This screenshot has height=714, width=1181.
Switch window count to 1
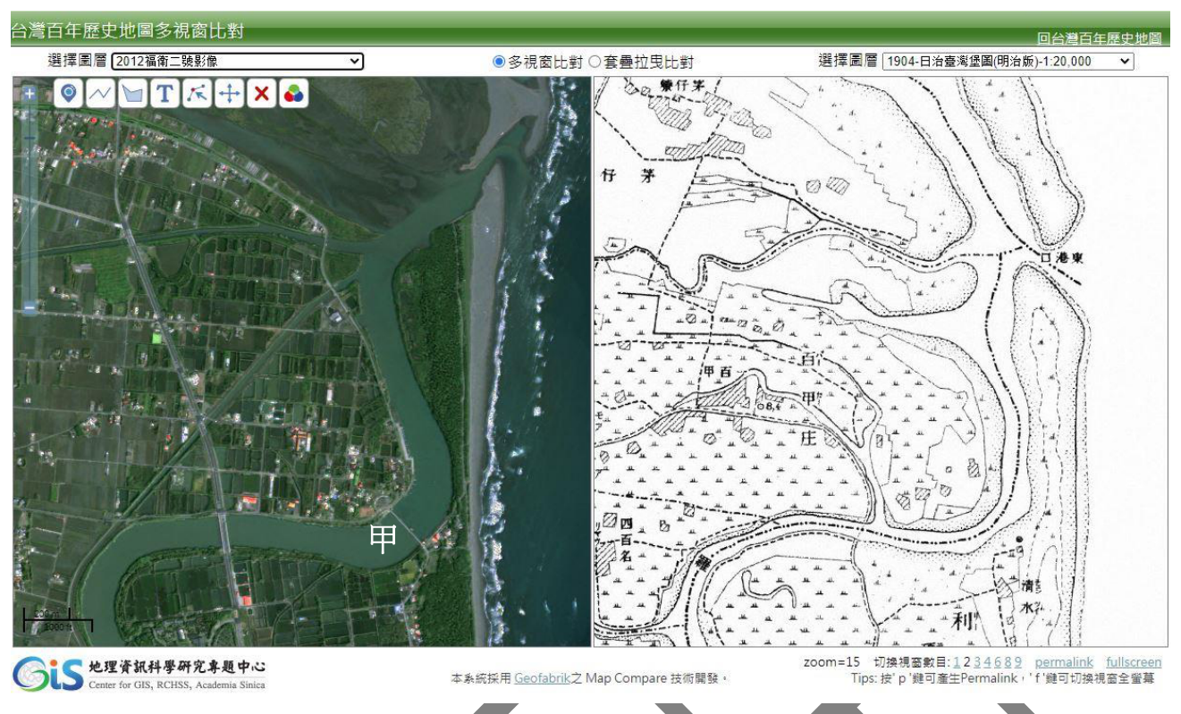[x=957, y=662]
